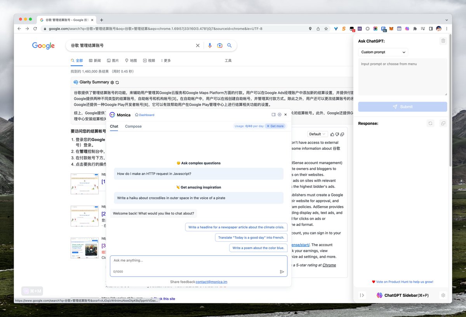Choose the climate crisis headline suggestion
This screenshot has width=466, height=317.
coord(236,227)
